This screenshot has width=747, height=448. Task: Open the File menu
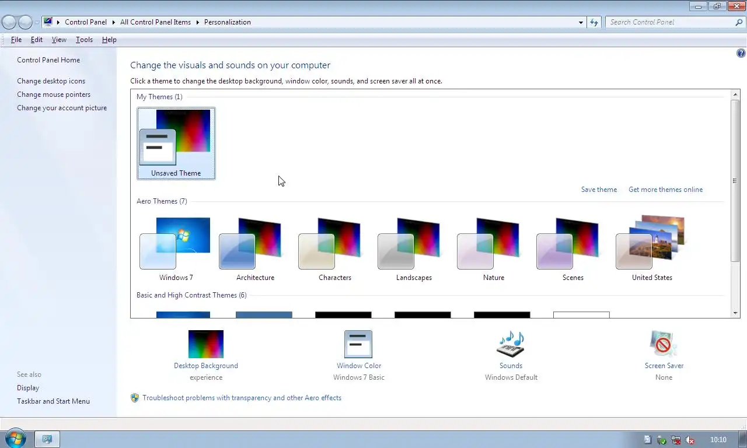click(x=16, y=40)
